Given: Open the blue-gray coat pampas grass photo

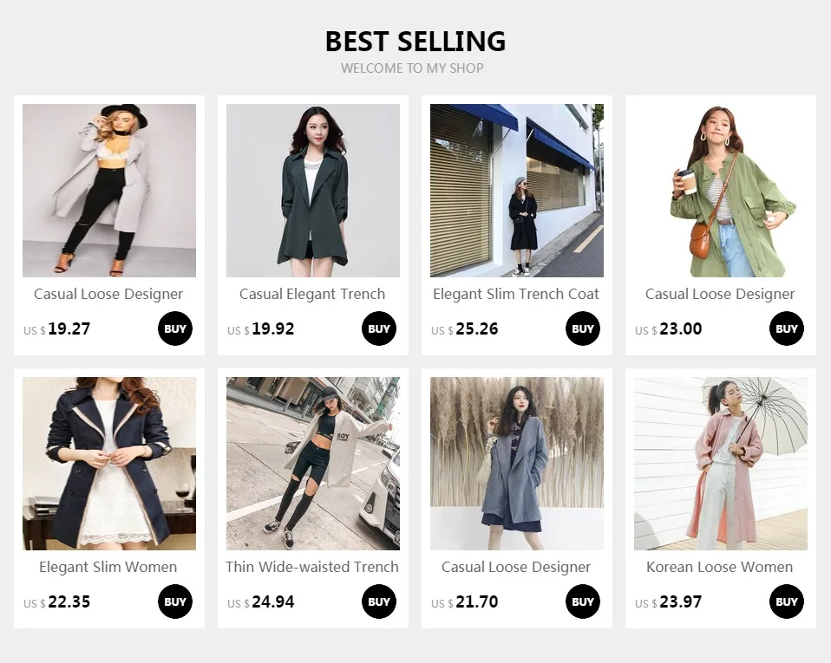Looking at the screenshot, I should click(x=517, y=464).
